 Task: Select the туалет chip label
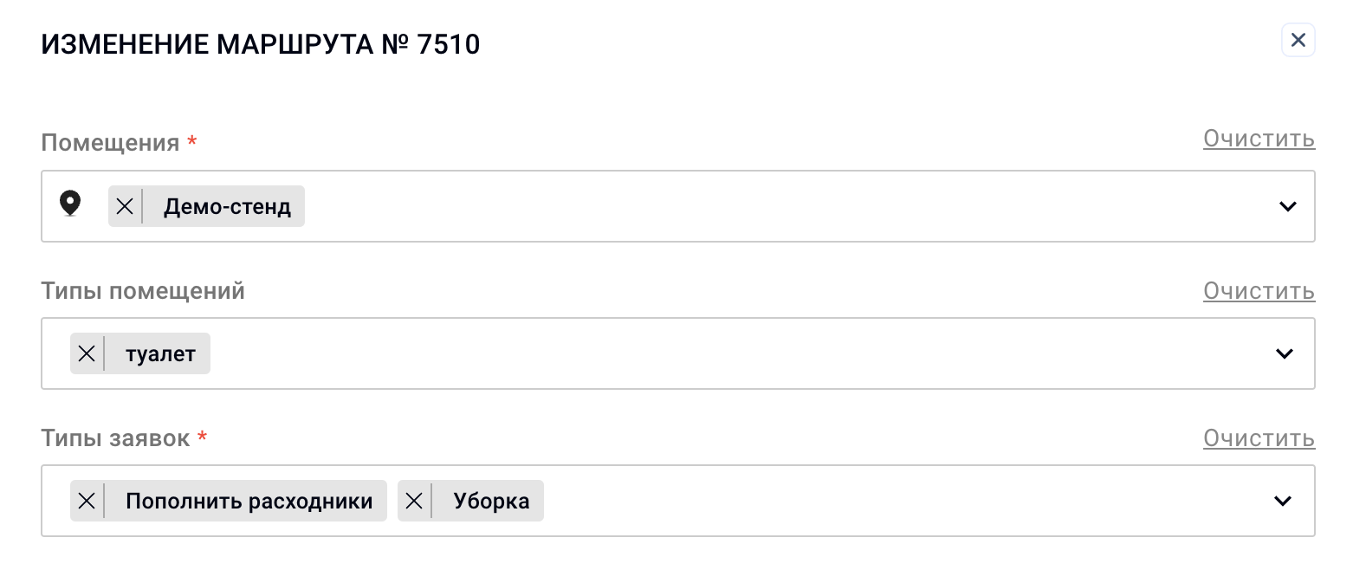point(160,354)
